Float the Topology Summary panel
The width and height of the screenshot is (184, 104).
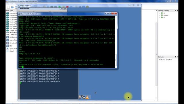175,11
